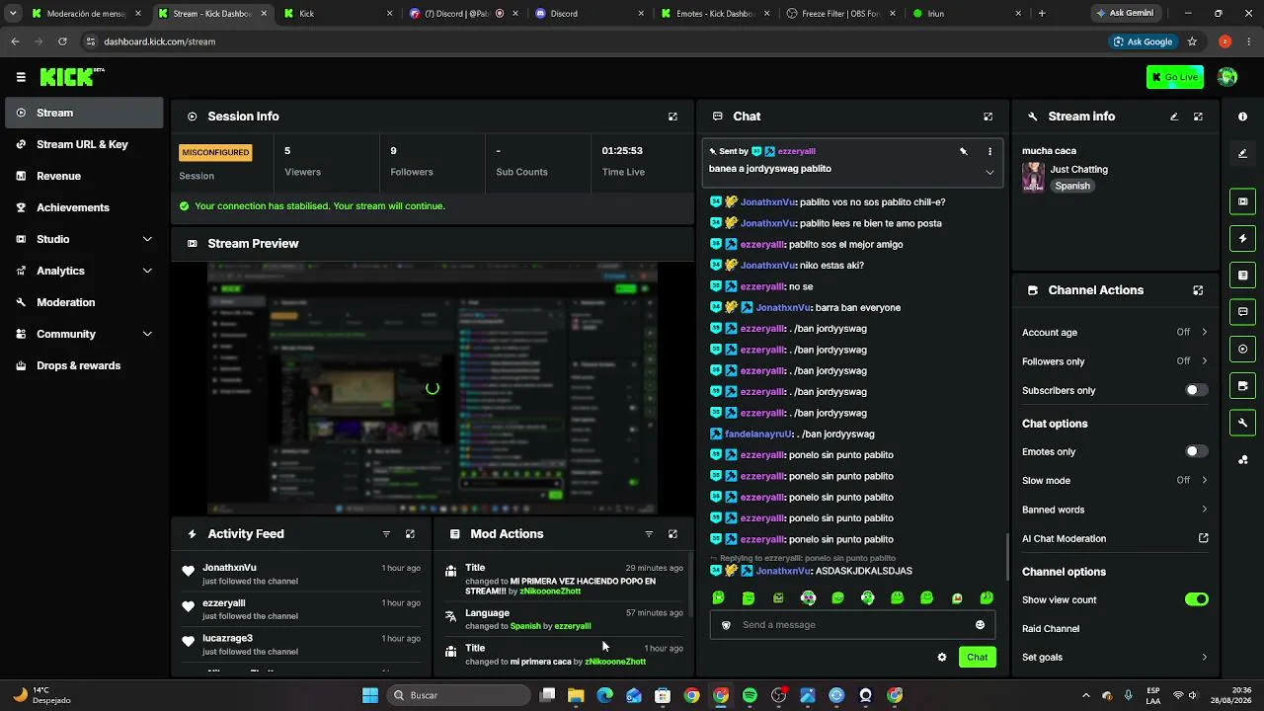The height and width of the screenshot is (711, 1264).
Task: Open Drops & rewards page
Action: 84,365
